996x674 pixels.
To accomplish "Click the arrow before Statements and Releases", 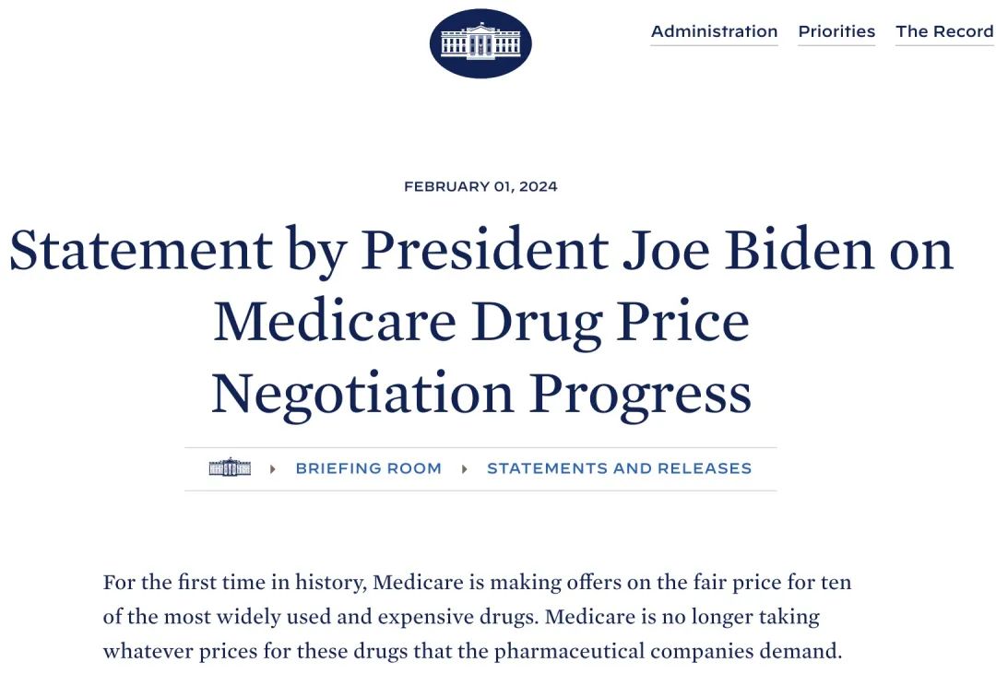I will tap(465, 469).
